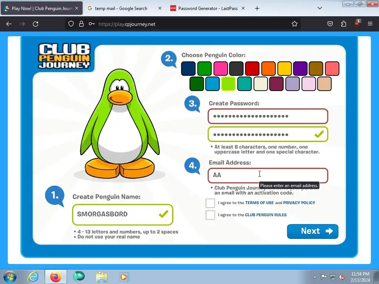Click the confirm password field
Image resolution: width=379 pixels, height=284 pixels.
(268, 134)
